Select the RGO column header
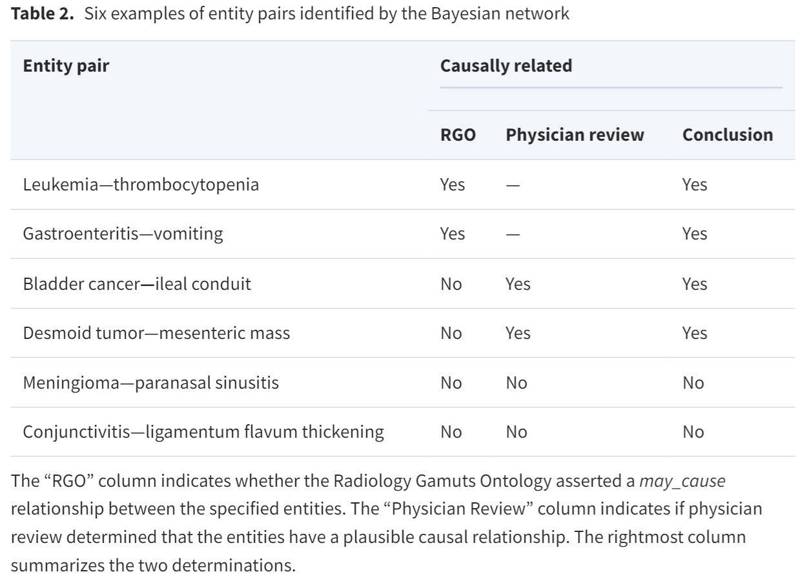800x583 pixels. (x=454, y=135)
